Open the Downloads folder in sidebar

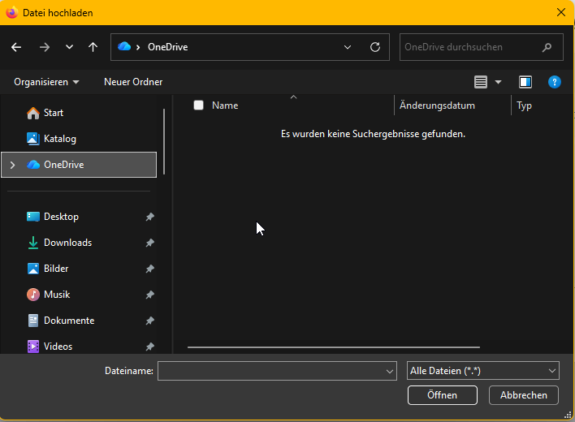tap(67, 243)
